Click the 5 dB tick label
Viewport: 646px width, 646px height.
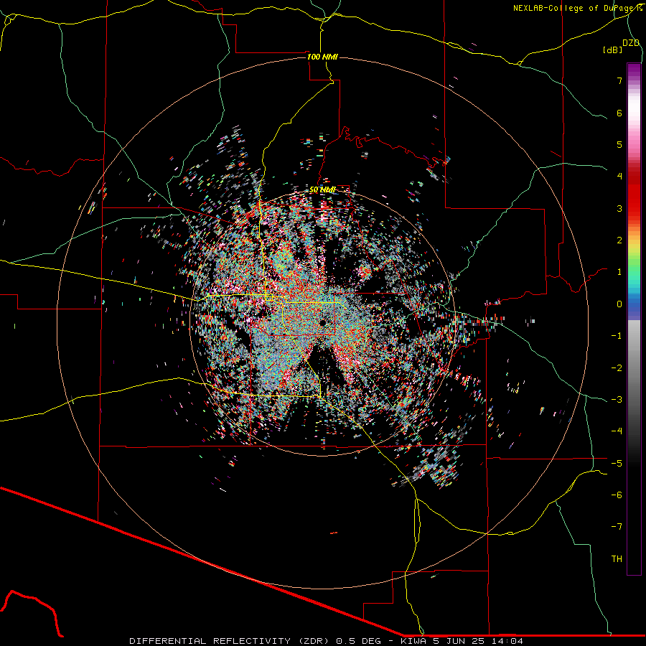point(619,144)
